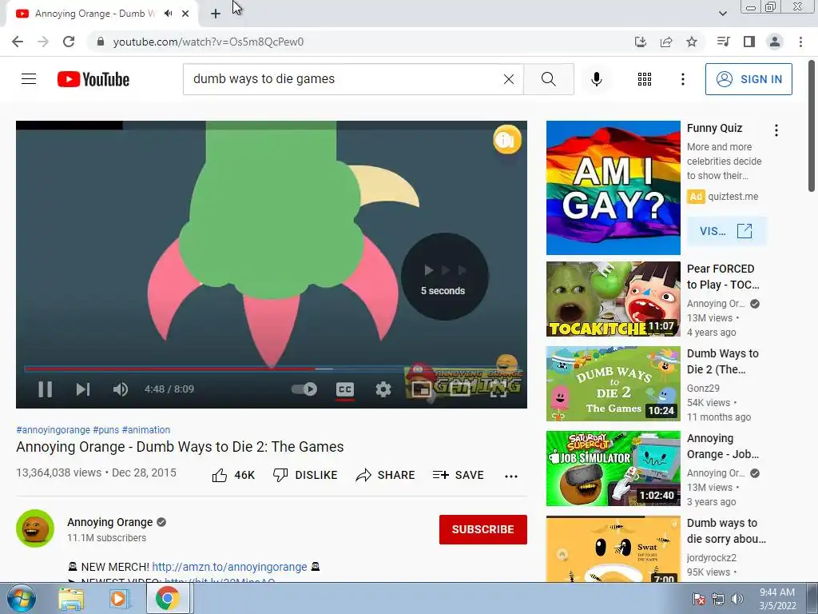818x614 pixels.
Task: Bookmark this page with star icon
Action: point(692,42)
